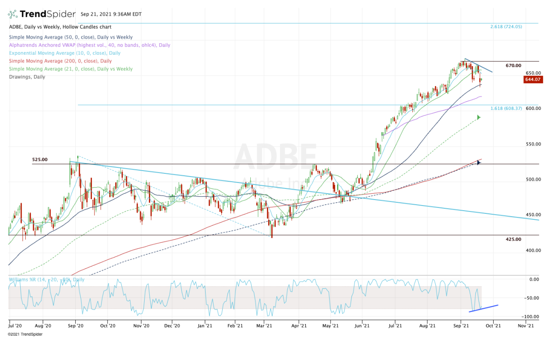Click the 670.00 resistance level label
This screenshot has height=338, width=551.
click(513, 66)
